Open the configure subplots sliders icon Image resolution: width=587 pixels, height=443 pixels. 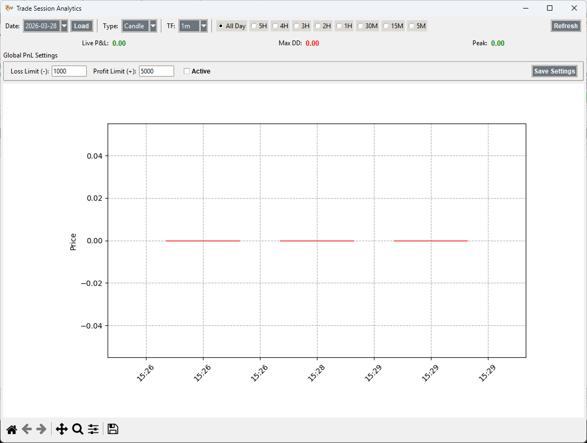[93, 429]
